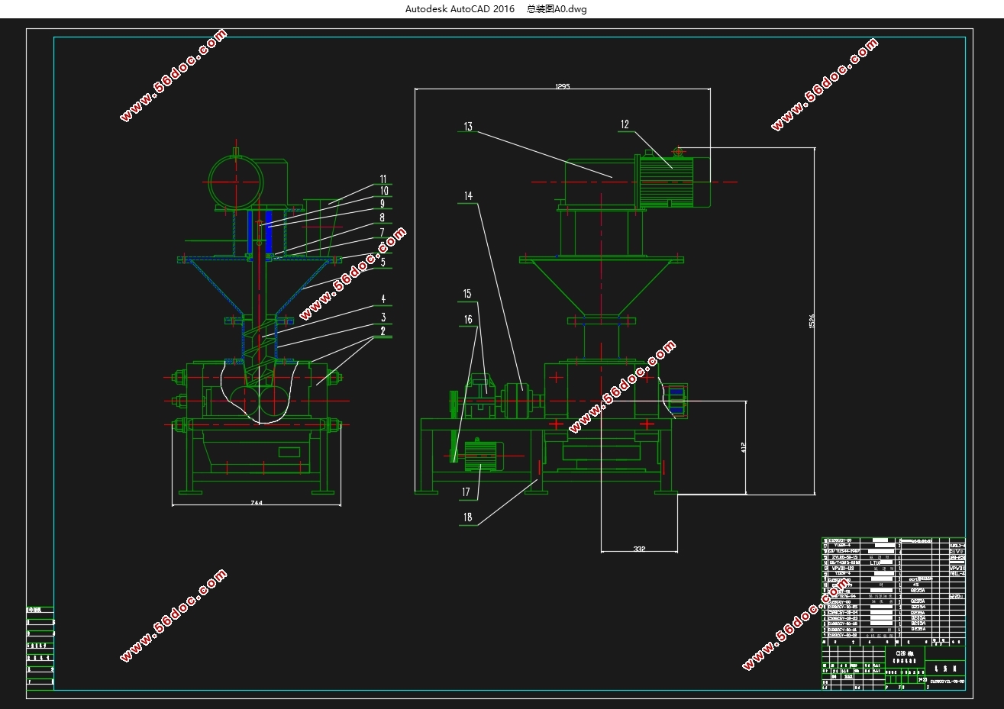Click part balloon number 14

coord(468,196)
